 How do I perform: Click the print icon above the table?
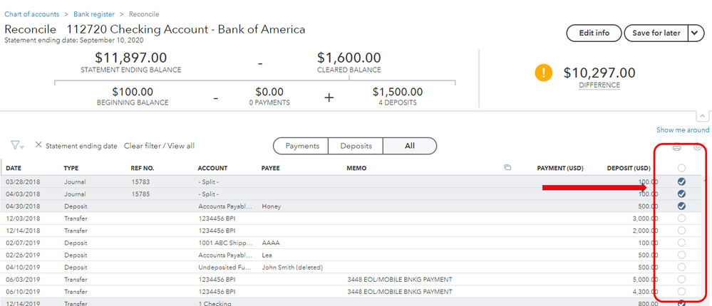tap(677, 148)
